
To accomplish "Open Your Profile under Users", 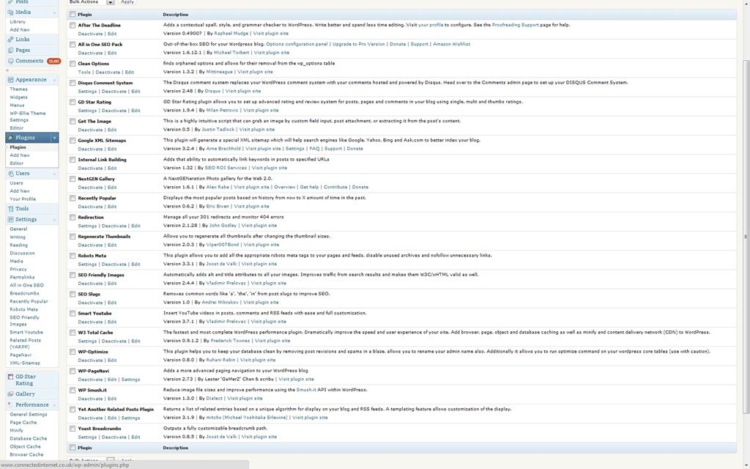I will [x=23, y=199].
